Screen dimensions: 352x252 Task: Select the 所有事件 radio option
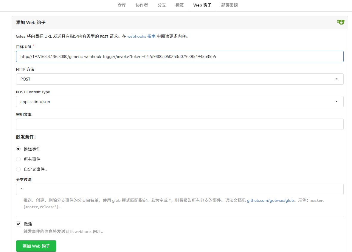coord(18,159)
